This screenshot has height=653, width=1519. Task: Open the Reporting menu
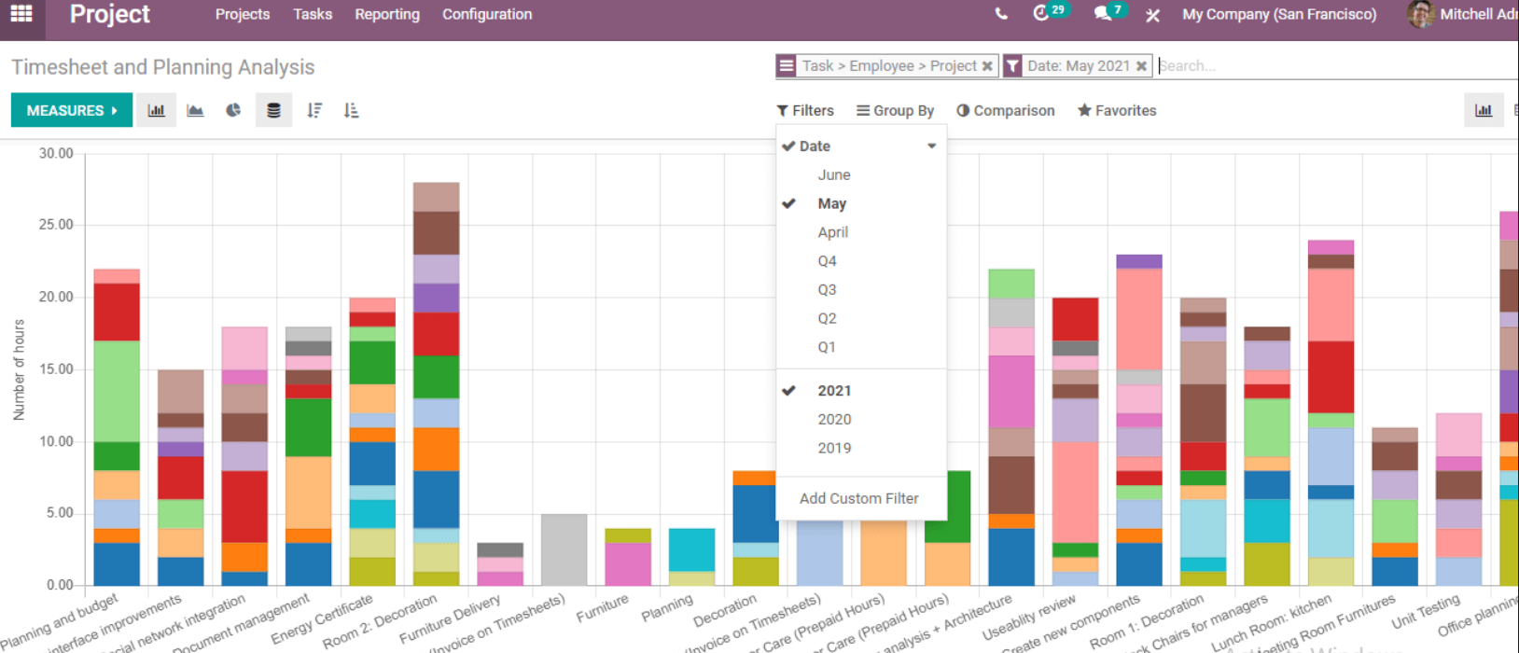click(x=387, y=14)
